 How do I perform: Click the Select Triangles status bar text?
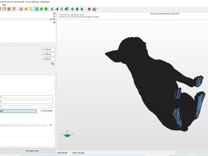[x=78, y=153]
